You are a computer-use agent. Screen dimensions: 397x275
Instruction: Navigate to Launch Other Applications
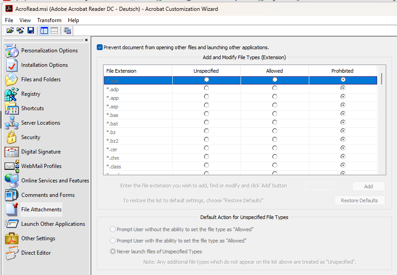tap(53, 224)
